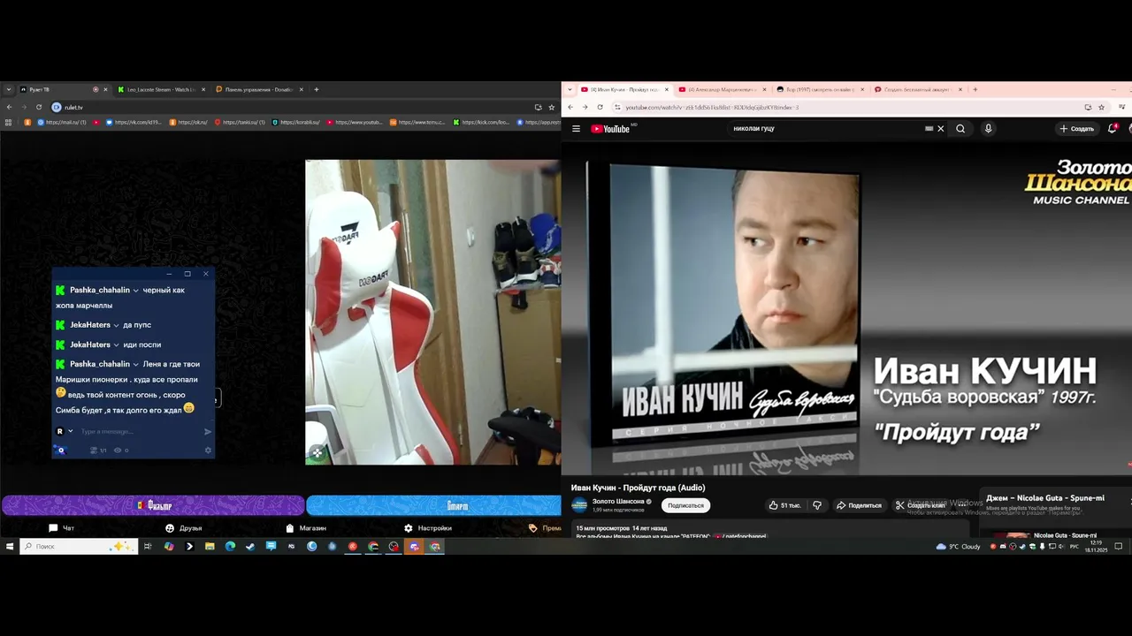Bookmark the YouTube page with the star

[x=1101, y=107]
